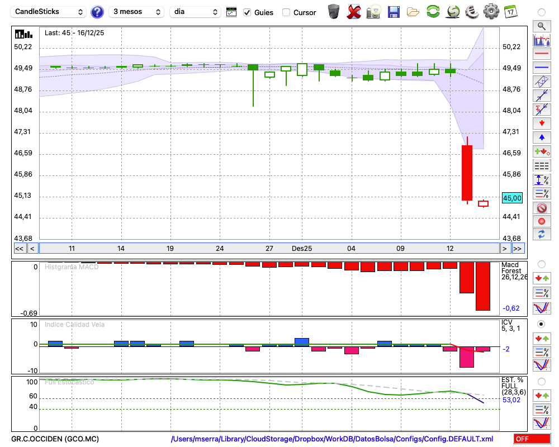This screenshot has height=447, width=559.
Task: Jump to start with << button
Action: (19, 249)
